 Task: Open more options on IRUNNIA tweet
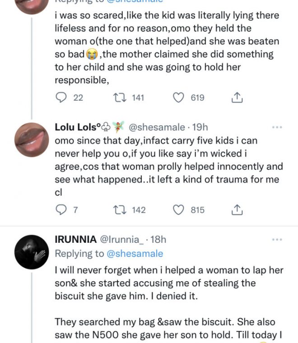pos(277,239)
